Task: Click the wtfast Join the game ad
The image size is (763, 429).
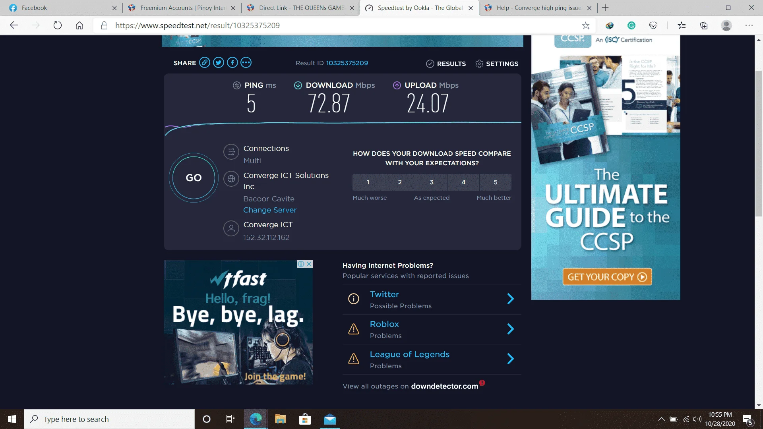Action: click(x=238, y=322)
